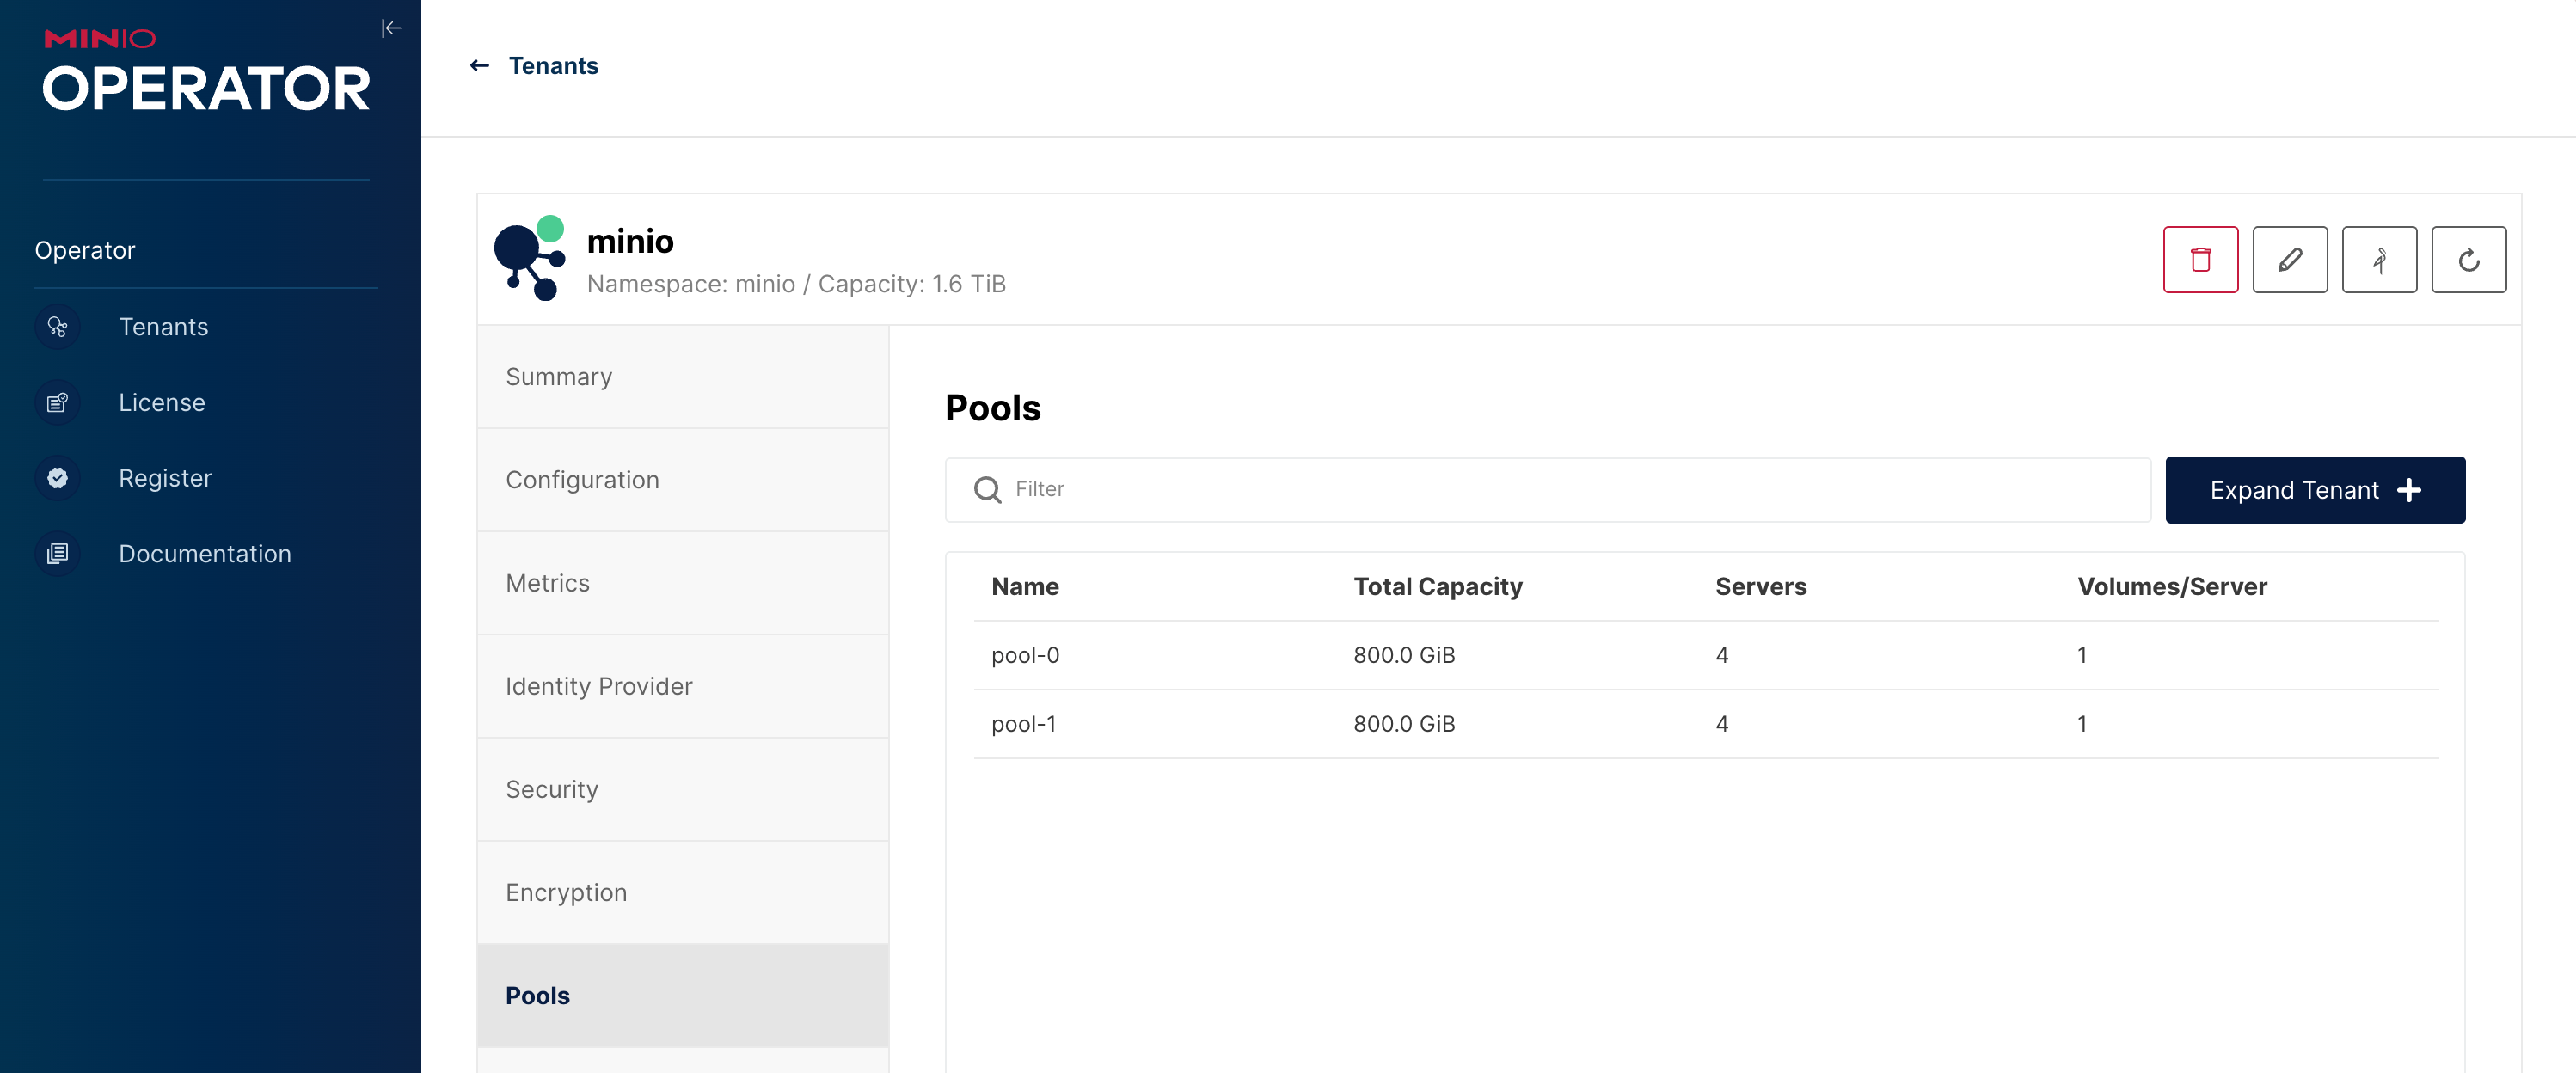Select the Identity Provider tab
Viewport: 2576px width, 1073px height.
pyautogui.click(x=682, y=686)
